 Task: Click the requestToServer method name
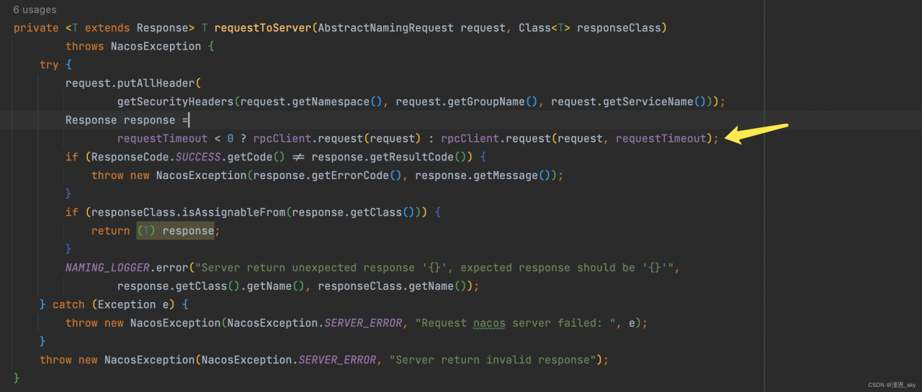[262, 28]
